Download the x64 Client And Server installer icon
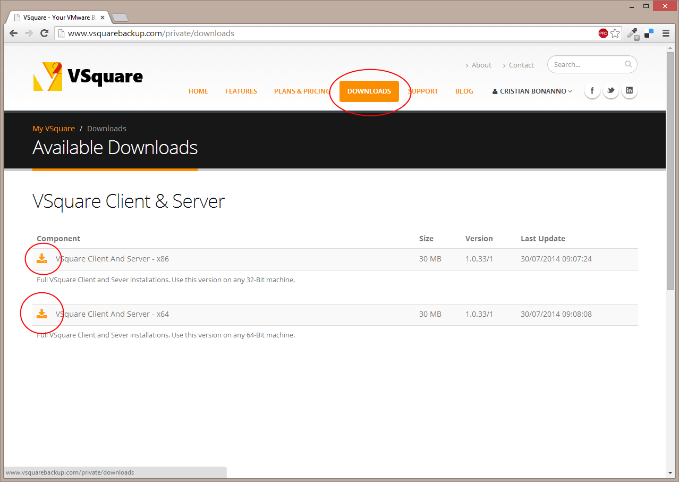Screen dimensions: 679x482 pyautogui.click(x=42, y=314)
